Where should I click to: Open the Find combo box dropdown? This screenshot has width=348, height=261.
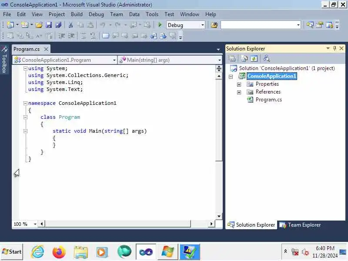298,25
